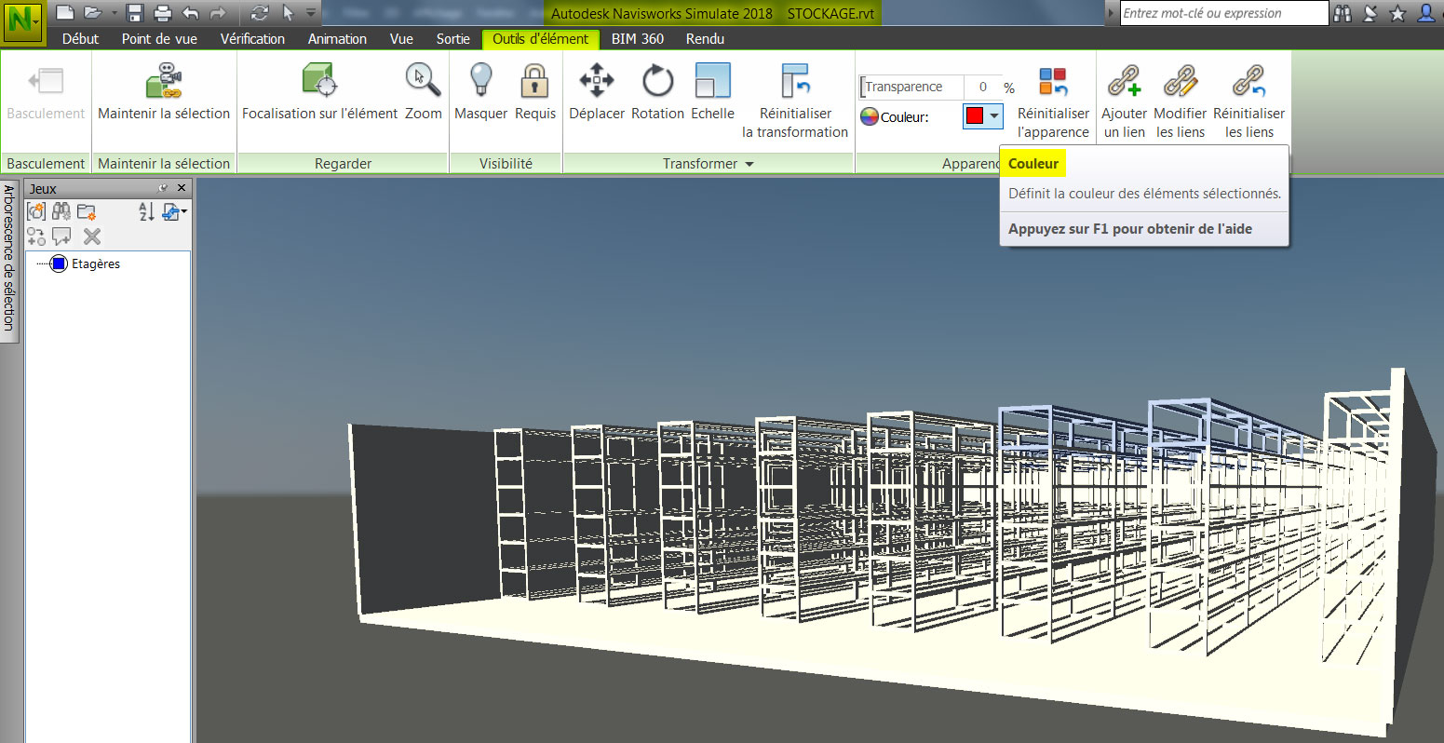Redo the last action
The height and width of the screenshot is (743, 1444).
[218, 13]
